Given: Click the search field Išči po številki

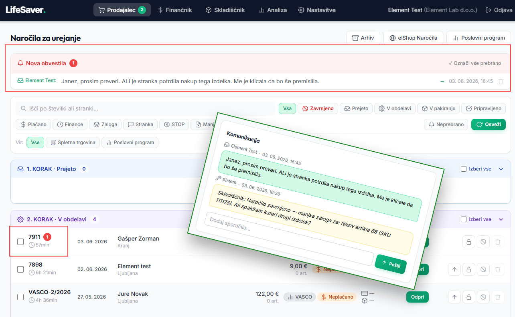Looking at the screenshot, I should (x=146, y=108).
